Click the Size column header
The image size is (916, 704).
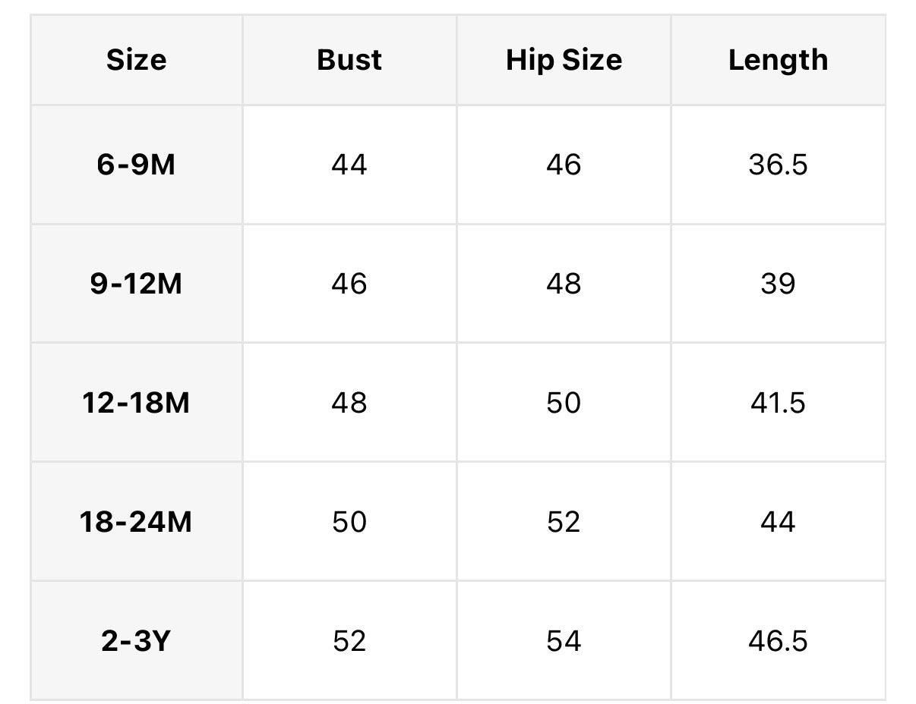pos(137,60)
